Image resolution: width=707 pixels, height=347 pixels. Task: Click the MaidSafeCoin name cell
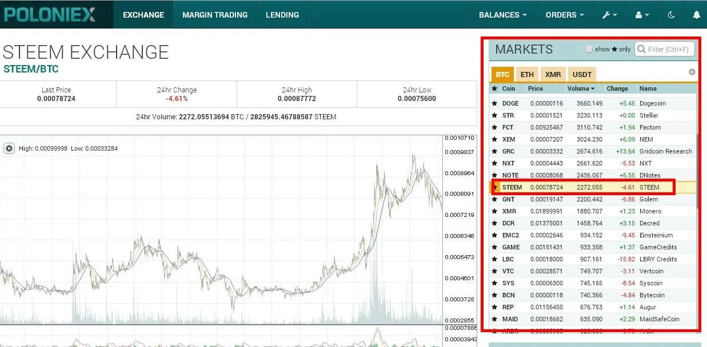tap(660, 319)
